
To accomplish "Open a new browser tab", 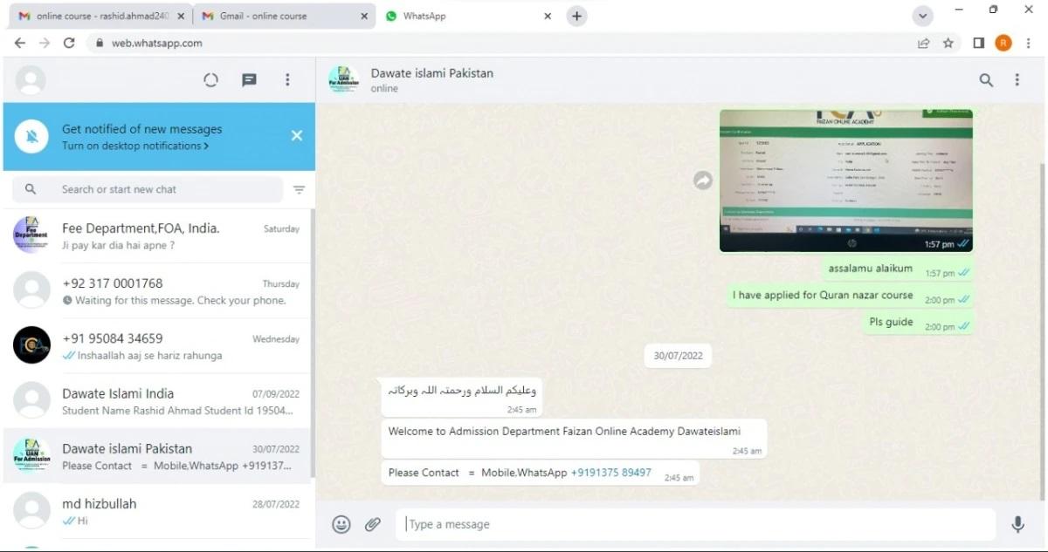I will (x=576, y=16).
